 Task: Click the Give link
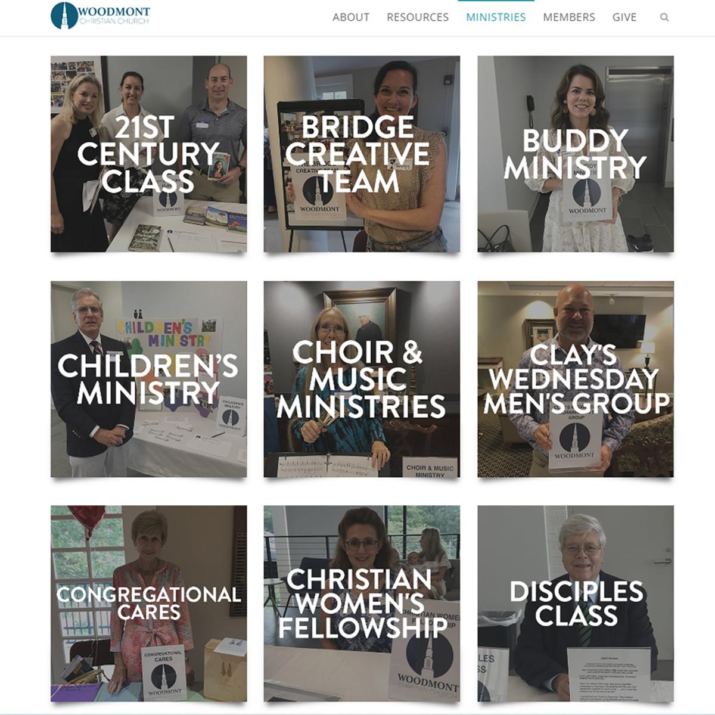click(624, 17)
